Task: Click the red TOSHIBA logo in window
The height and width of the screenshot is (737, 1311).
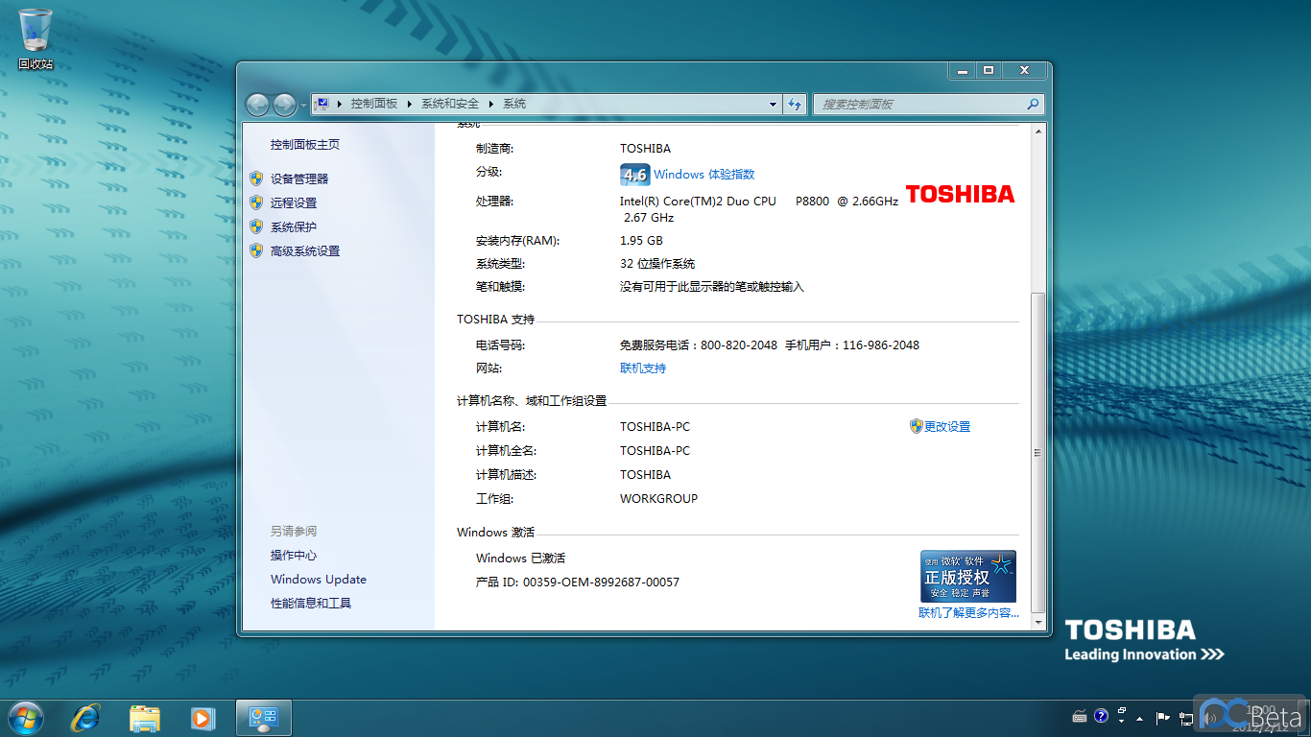Action: [x=960, y=194]
